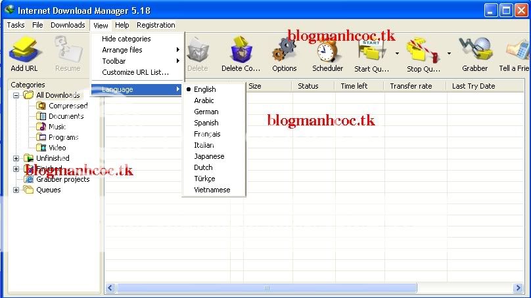Viewport: 531px width, 298px height.
Task: Choose Hide categories menu entry
Action: click(x=137, y=39)
